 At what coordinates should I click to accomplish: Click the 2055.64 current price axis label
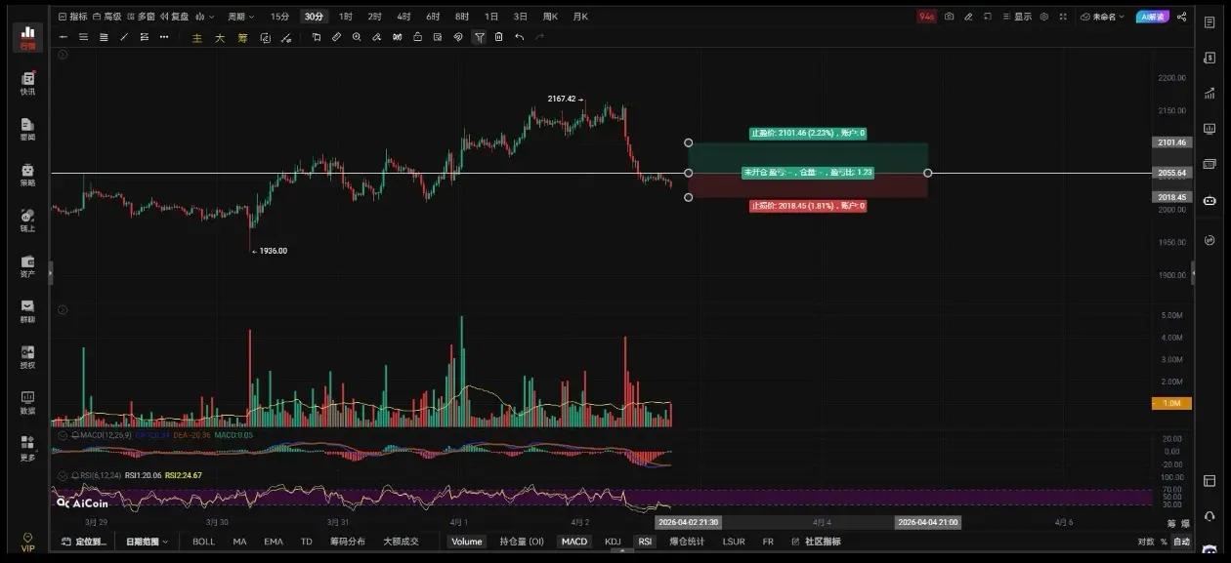1171,173
